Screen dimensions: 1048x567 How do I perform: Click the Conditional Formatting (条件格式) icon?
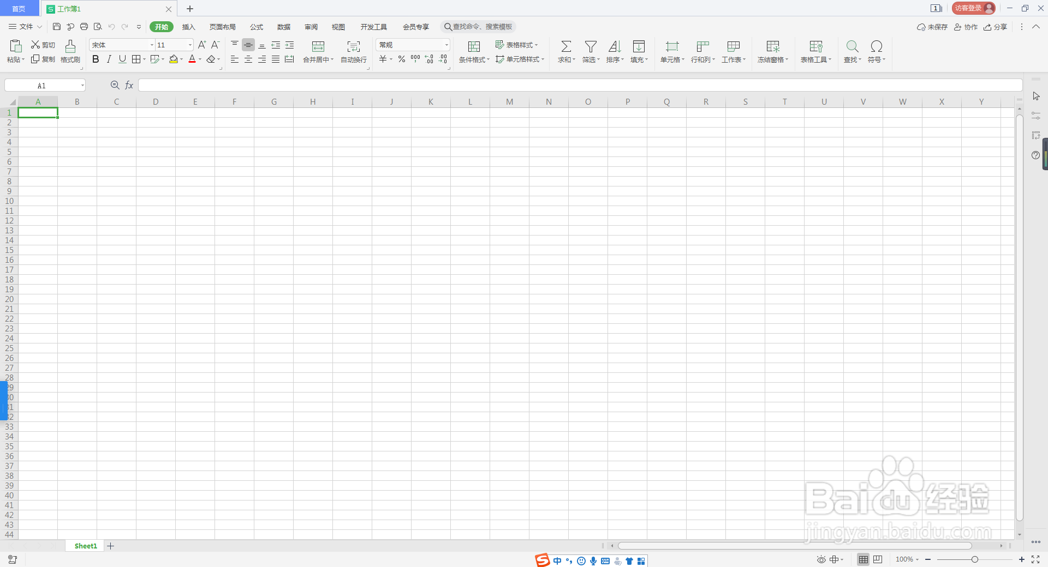click(x=474, y=46)
